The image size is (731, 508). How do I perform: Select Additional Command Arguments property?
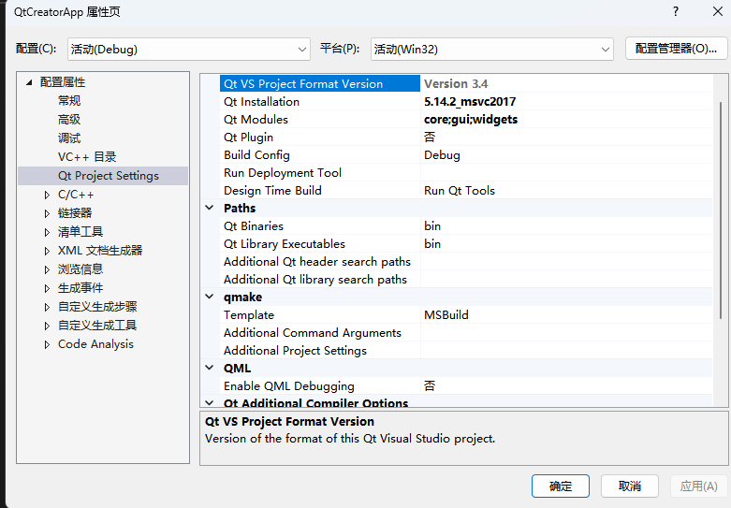(x=313, y=332)
